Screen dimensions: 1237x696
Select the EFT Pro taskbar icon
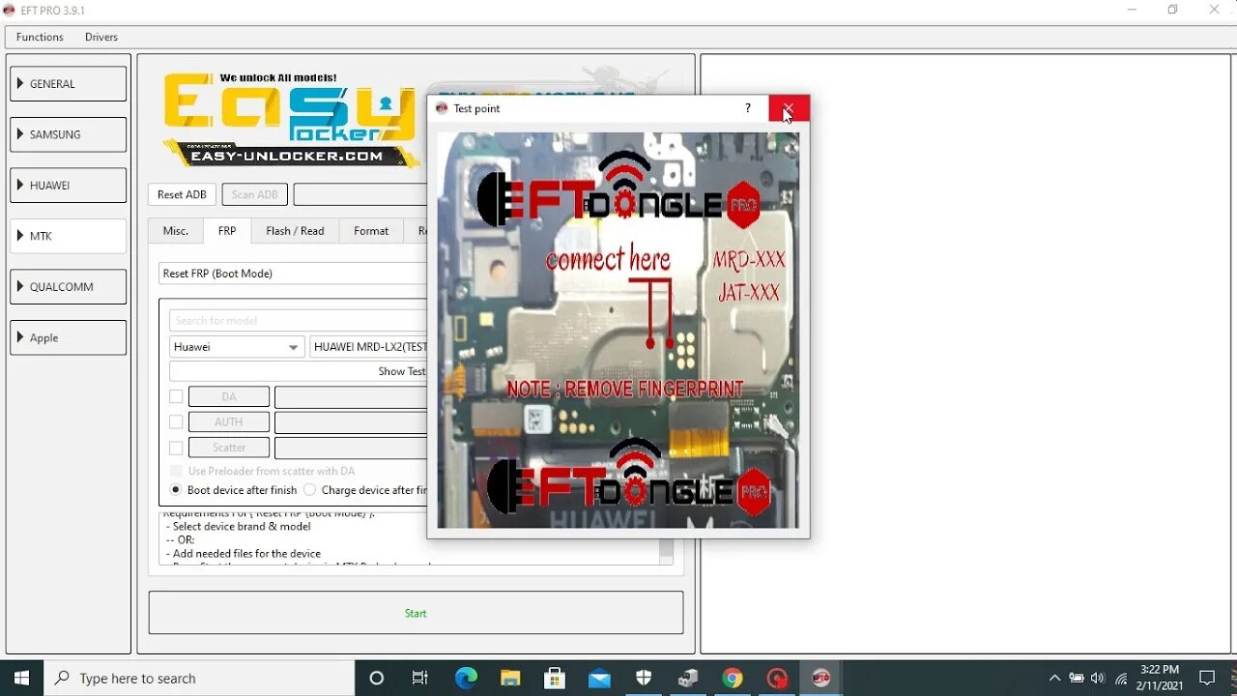click(821, 678)
